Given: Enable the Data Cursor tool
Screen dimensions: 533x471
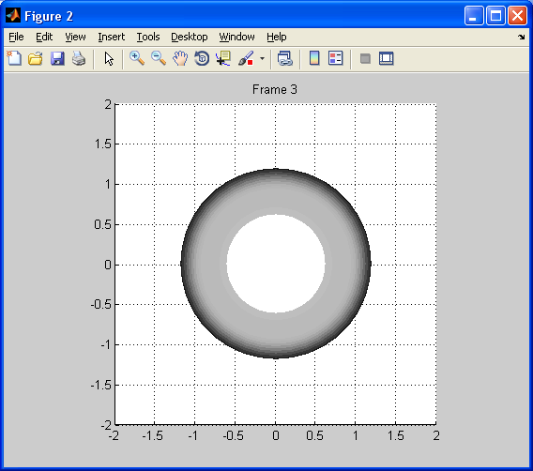Looking at the screenshot, I should click(223, 58).
